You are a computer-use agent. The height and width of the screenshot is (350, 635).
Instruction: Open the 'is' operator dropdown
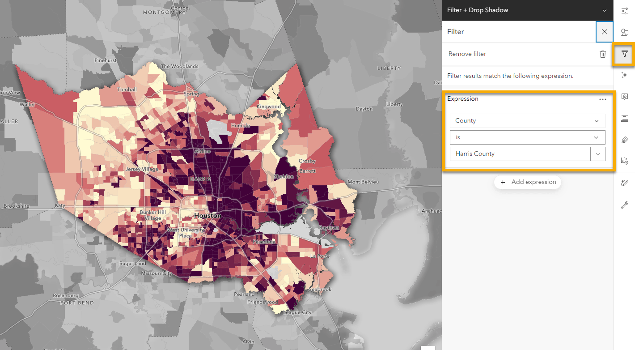528,137
